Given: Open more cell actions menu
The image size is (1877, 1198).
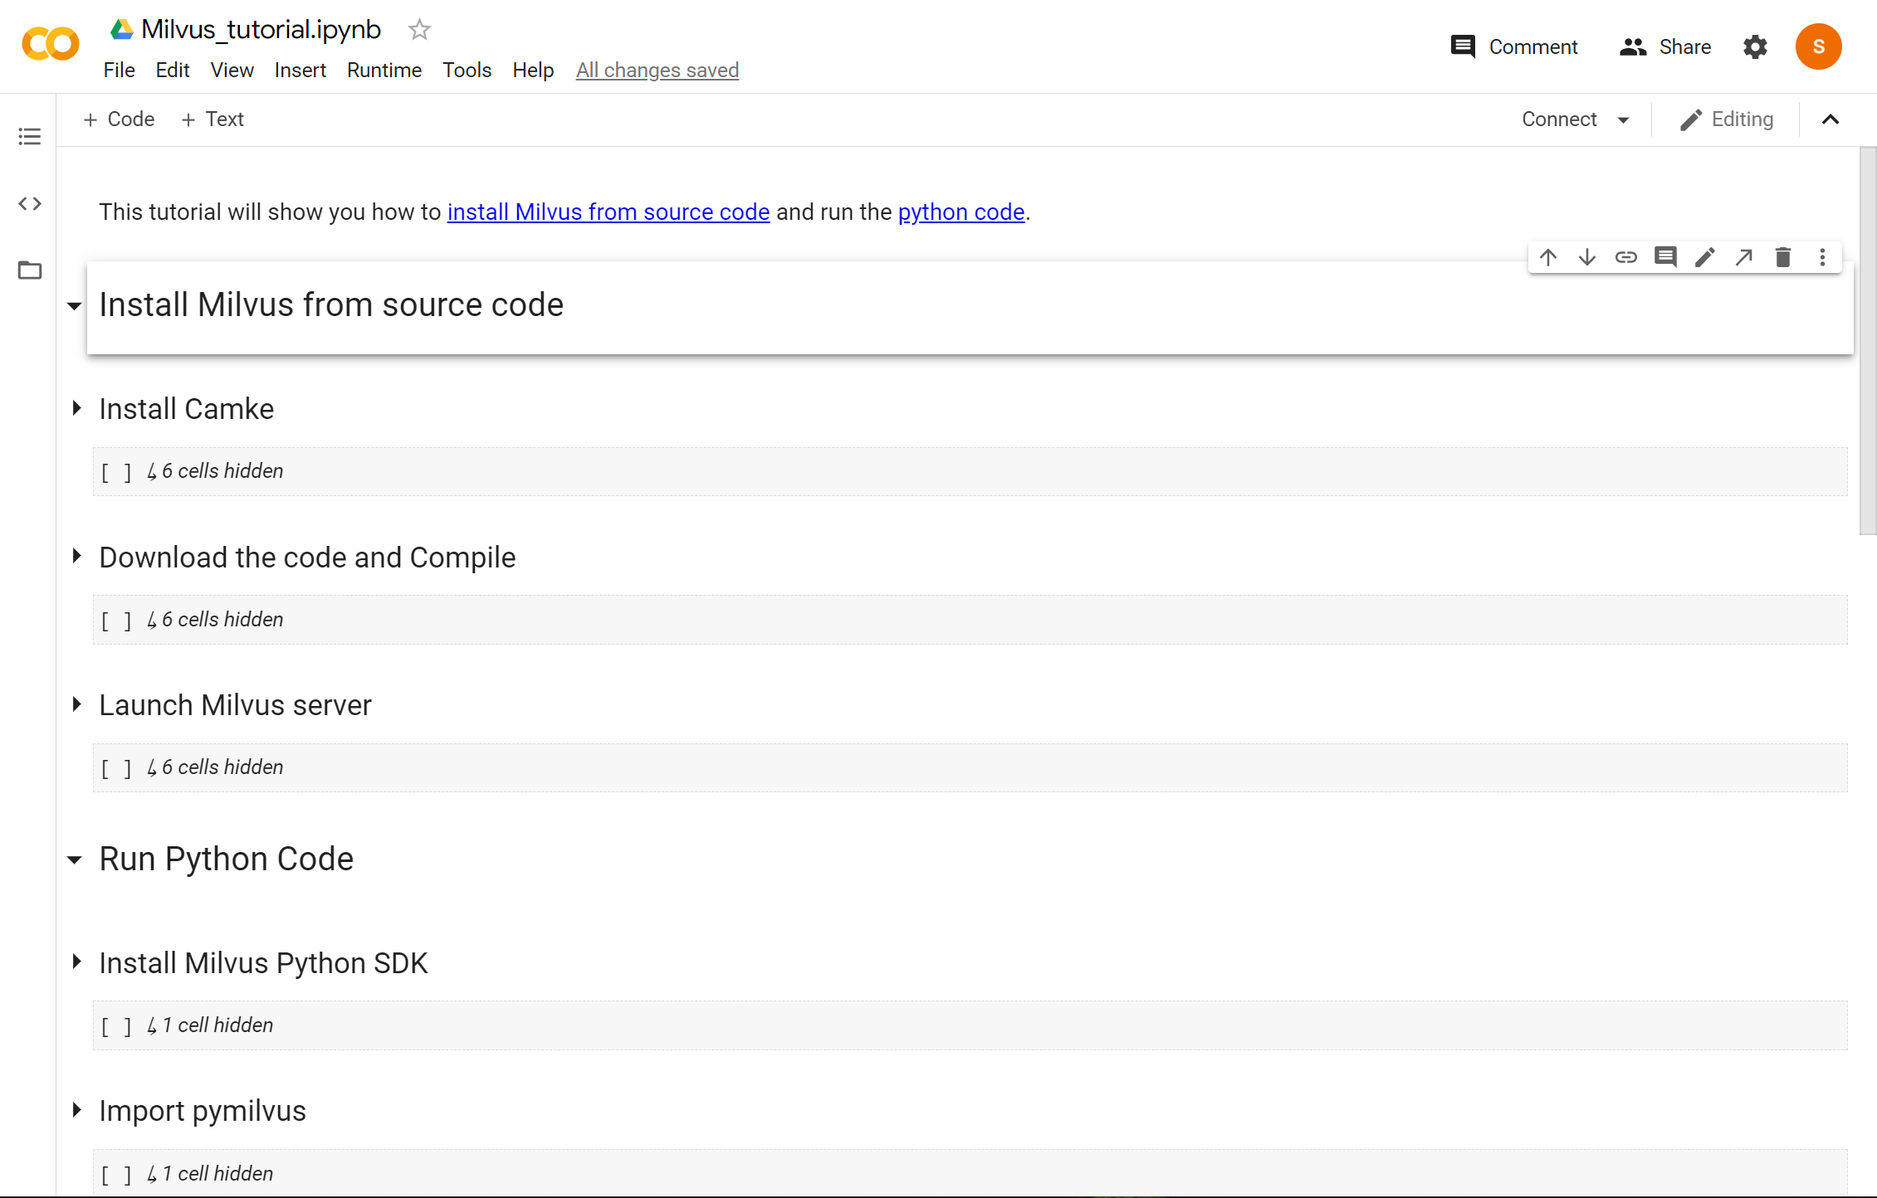Looking at the screenshot, I should [1822, 257].
